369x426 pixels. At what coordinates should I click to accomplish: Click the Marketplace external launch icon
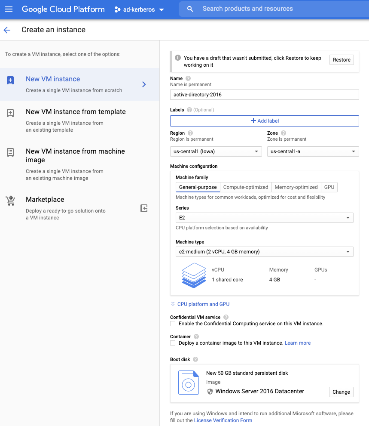(144, 208)
